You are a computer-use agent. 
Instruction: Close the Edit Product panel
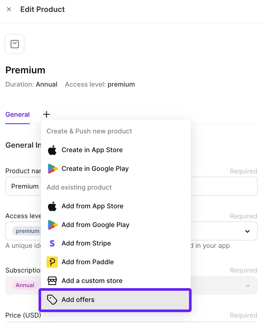(9, 9)
